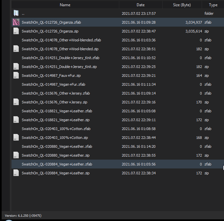Viewport: 224px width, 221px height.
Task: Sort files by the Date column header
Action: pos(141,5)
